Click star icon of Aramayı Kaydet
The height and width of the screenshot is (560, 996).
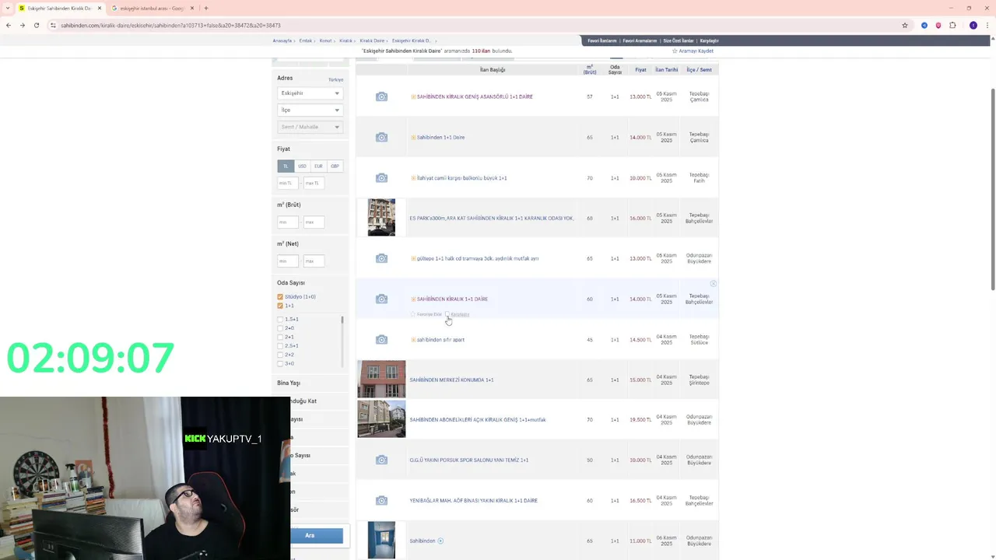tap(675, 51)
